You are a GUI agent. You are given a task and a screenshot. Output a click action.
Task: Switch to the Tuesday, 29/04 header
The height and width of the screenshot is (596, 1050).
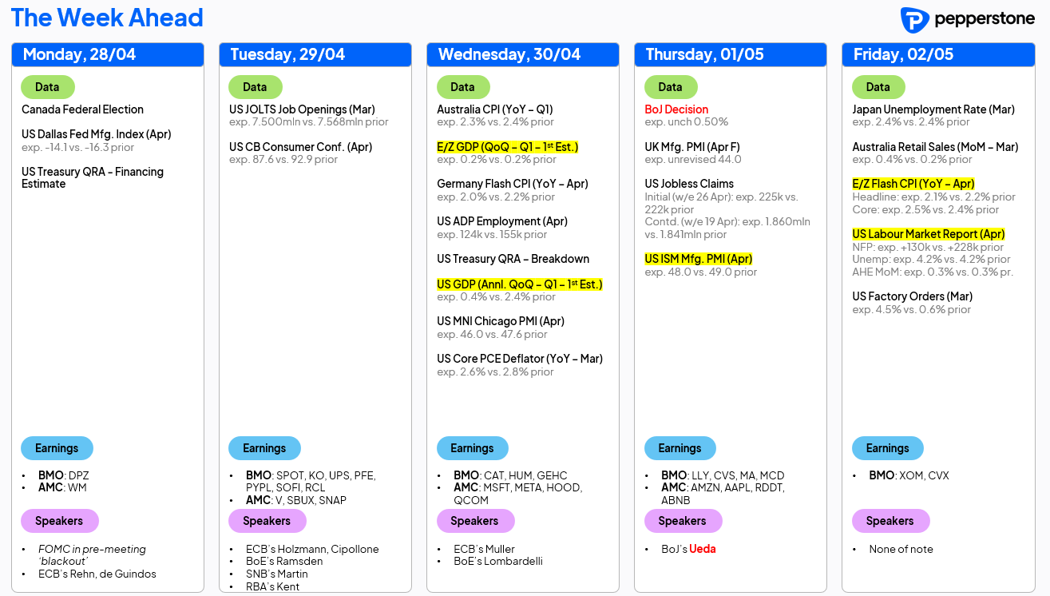tap(287, 54)
